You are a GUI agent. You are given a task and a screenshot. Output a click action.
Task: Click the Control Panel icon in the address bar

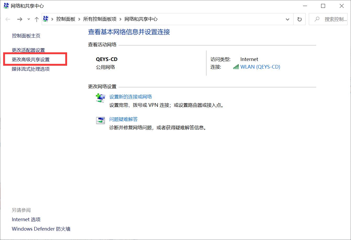coord(46,19)
